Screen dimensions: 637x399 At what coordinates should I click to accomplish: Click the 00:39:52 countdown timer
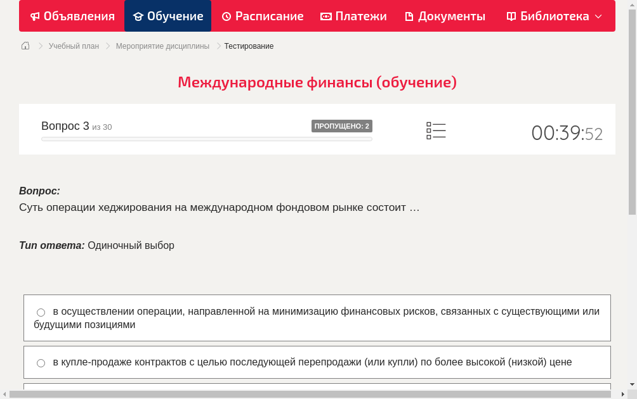567,133
